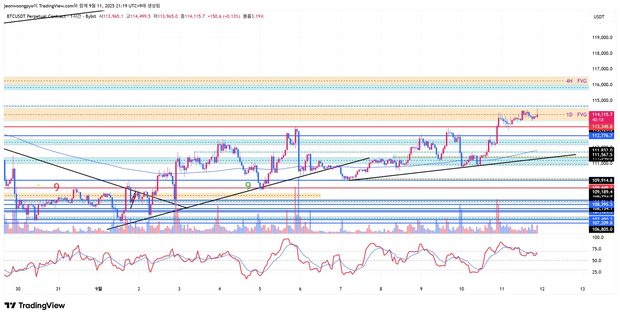Viewport: 620px width, 317px height.
Task: Click the 116,000.0 price axis tick
Action: 602,85
